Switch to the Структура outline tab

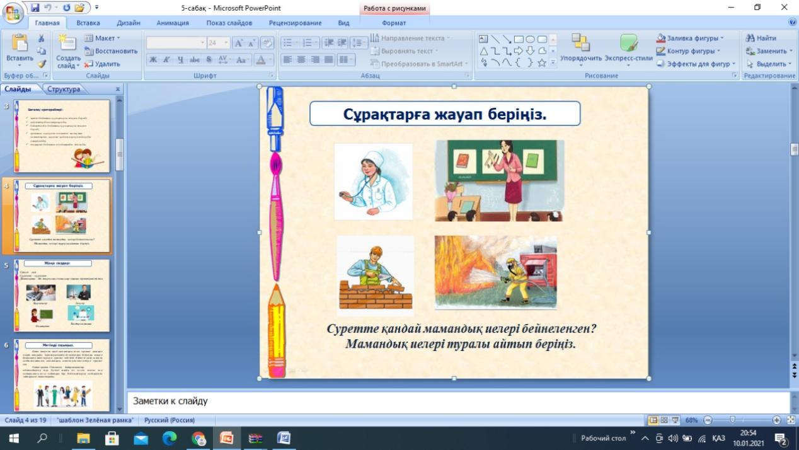tap(64, 89)
